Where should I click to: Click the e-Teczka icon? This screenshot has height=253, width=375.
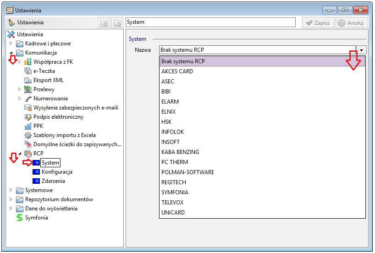(x=28, y=71)
